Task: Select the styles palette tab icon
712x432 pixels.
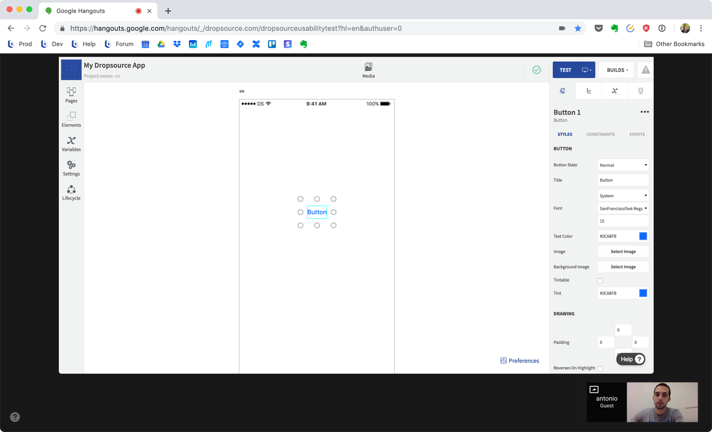Action: [563, 91]
